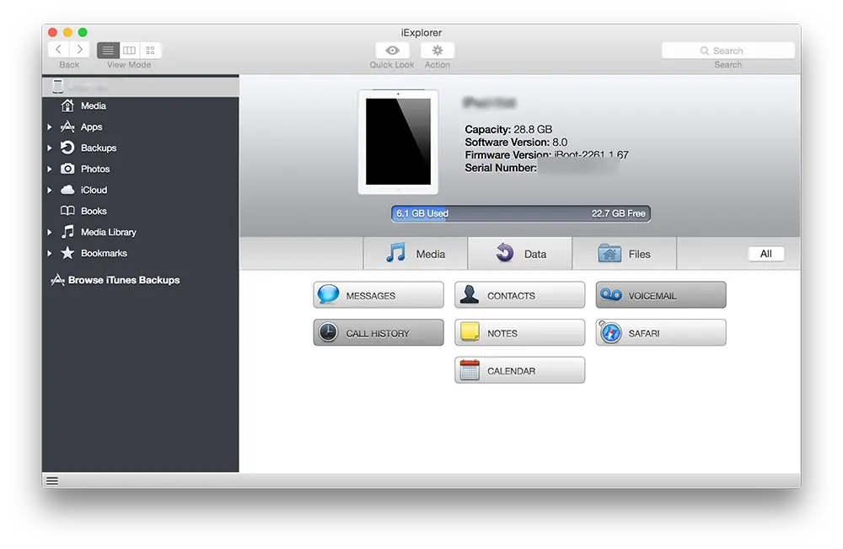
Task: Click the Bookmarks star icon
Action: 67,253
